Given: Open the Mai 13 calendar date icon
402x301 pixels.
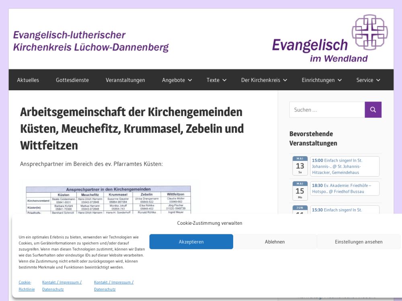Looking at the screenshot, I should click(x=300, y=166).
